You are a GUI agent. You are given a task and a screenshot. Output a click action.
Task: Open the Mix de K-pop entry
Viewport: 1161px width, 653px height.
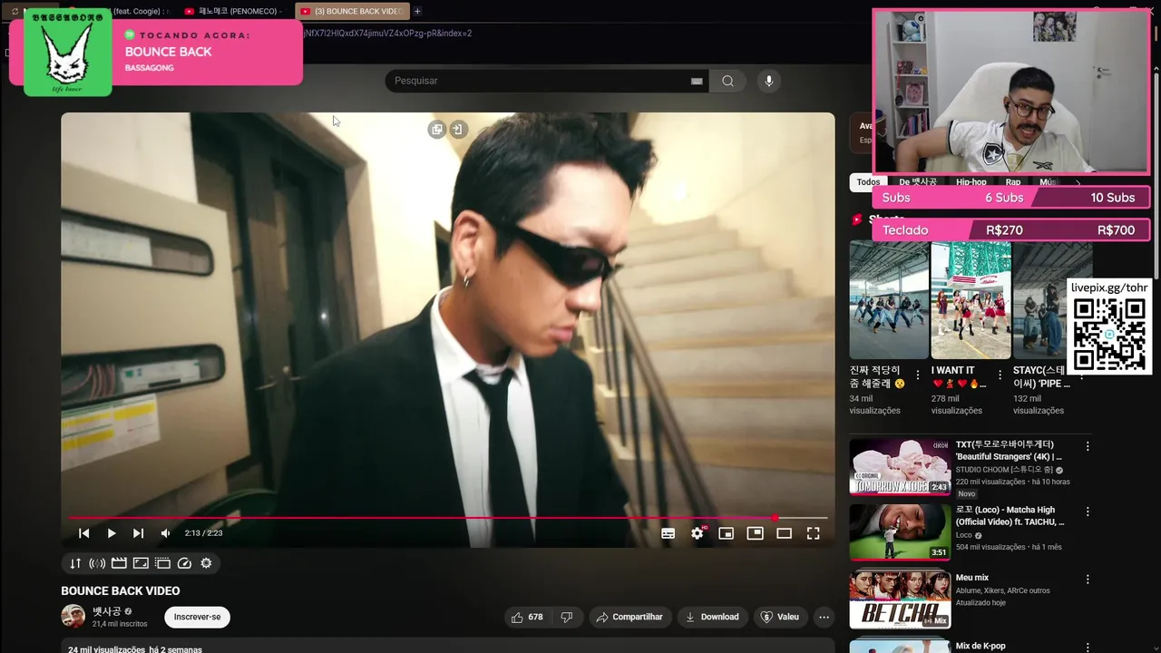pos(981,646)
